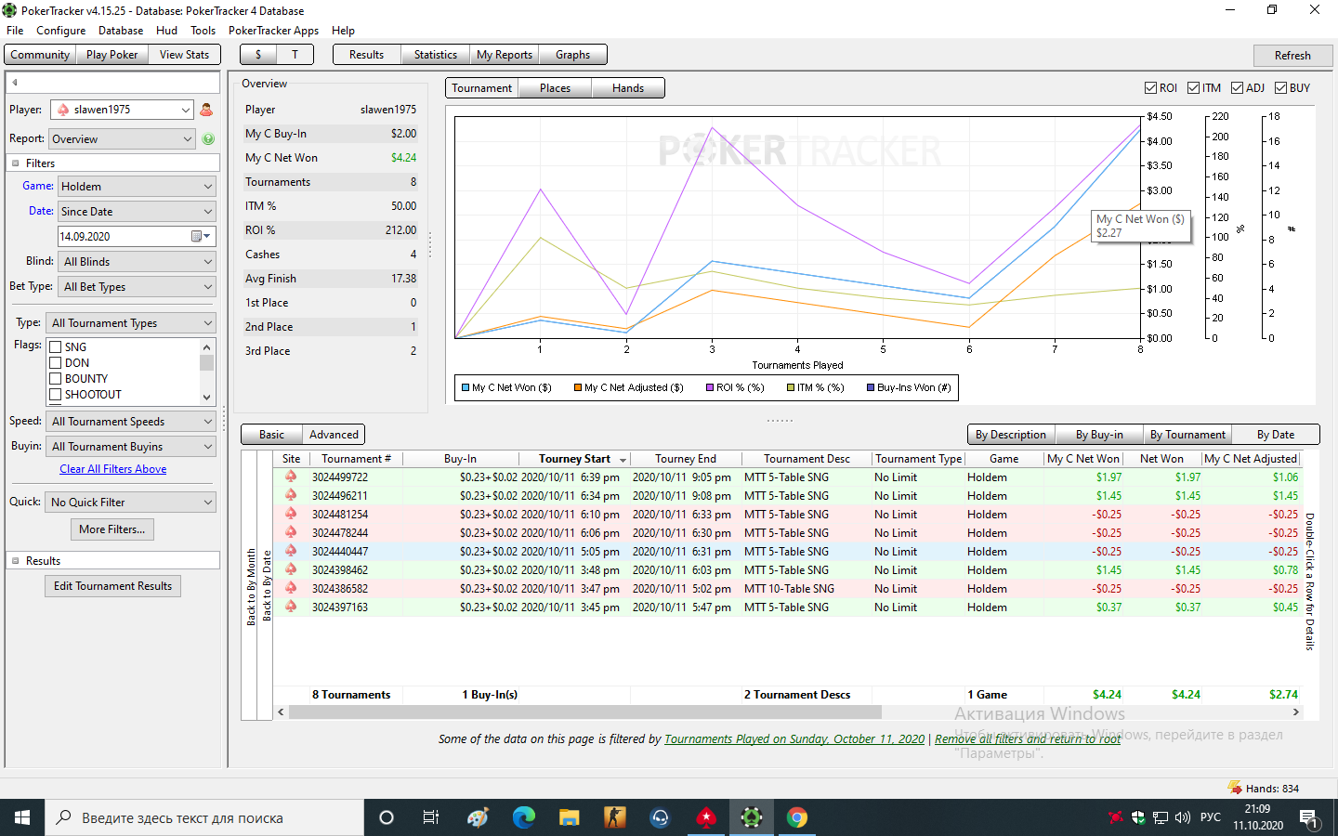The width and height of the screenshot is (1338, 836).
Task: Click the volume icon in system tray
Action: click(x=1182, y=817)
